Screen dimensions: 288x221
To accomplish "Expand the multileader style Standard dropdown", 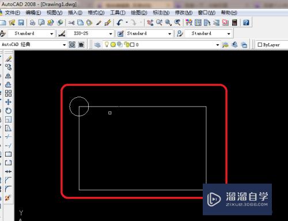I will 229,34.
